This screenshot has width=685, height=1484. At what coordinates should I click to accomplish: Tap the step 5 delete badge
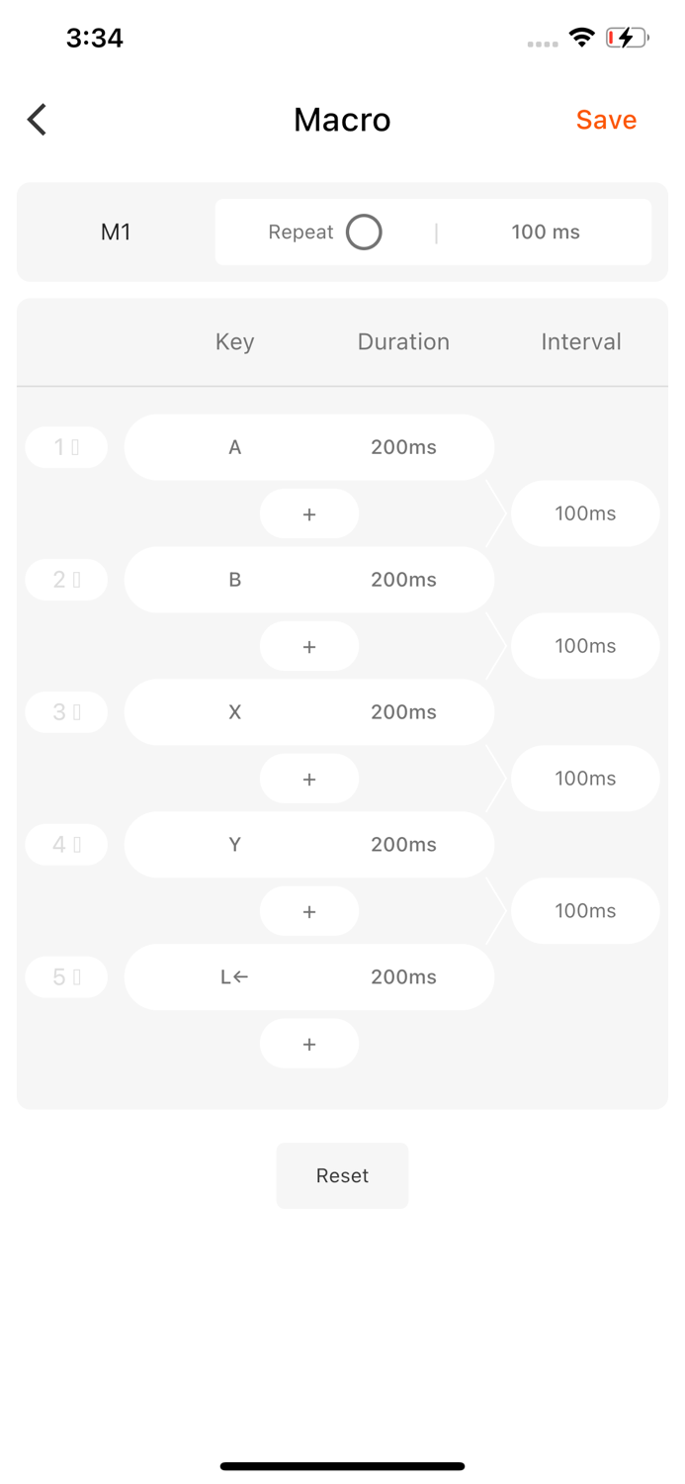tap(66, 977)
